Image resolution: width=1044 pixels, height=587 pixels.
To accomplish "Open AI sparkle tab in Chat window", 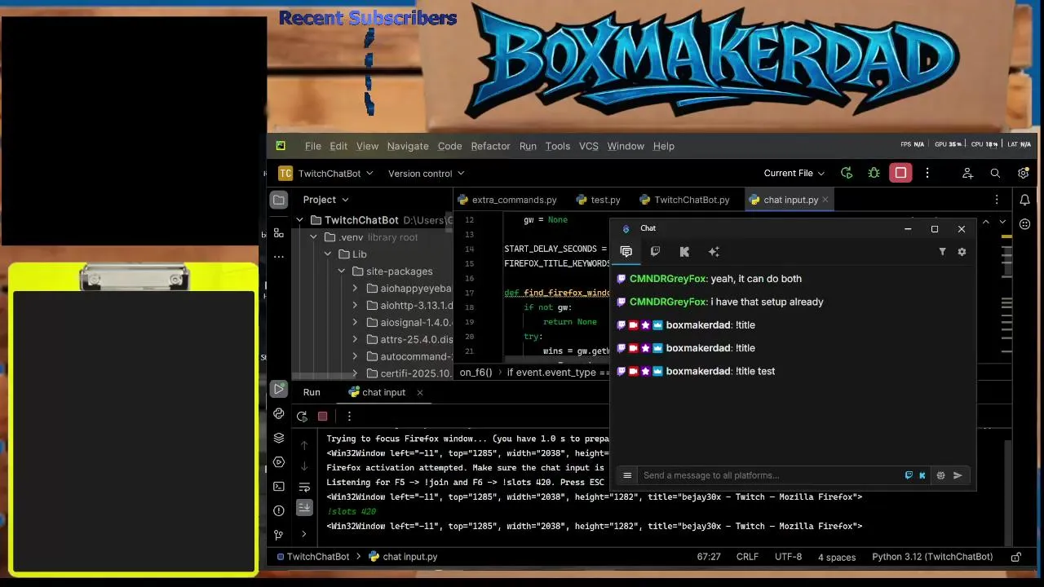I will (x=714, y=252).
